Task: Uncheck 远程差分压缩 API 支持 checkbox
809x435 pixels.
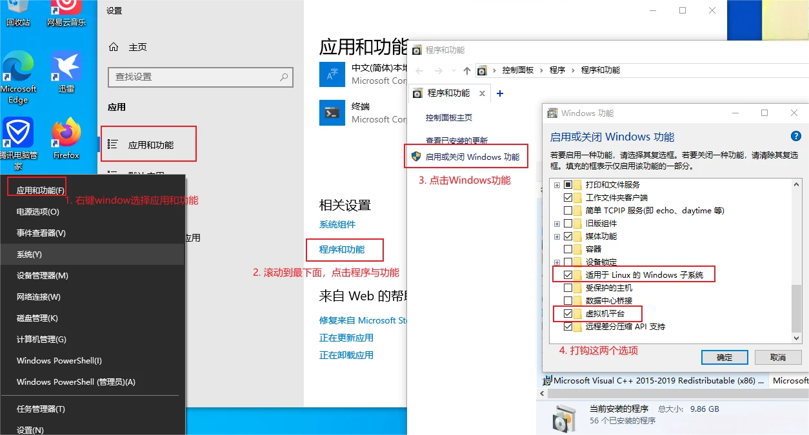Action: click(x=568, y=327)
